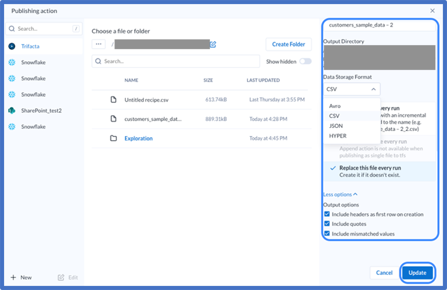Click the Edit connection pencil icon

pos(61,277)
